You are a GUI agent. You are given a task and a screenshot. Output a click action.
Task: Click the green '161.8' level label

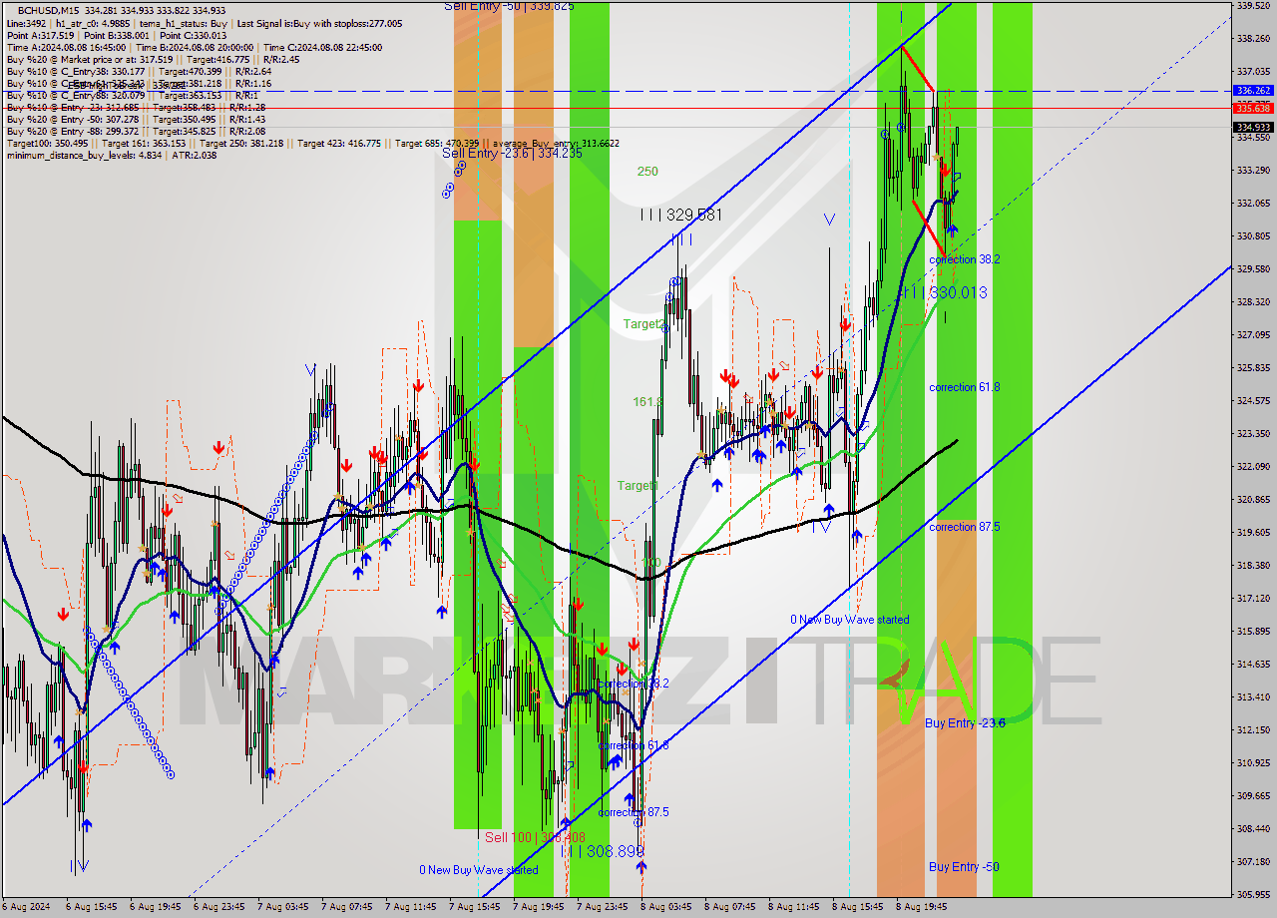pos(646,401)
